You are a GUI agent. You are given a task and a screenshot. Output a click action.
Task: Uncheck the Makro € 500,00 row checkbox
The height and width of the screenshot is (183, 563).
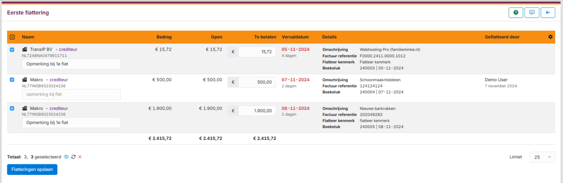coord(12,80)
